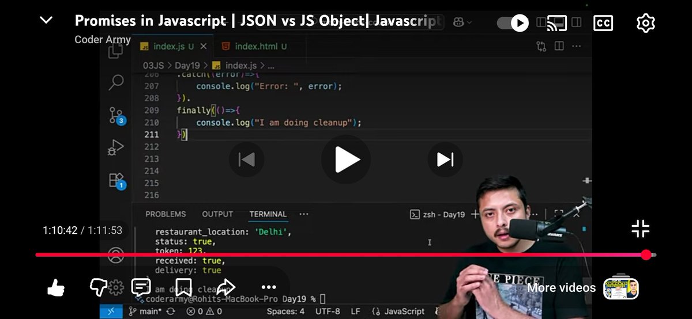Open the panel's more tabs ellipsis
This screenshot has height=319, width=692.
tap(304, 214)
